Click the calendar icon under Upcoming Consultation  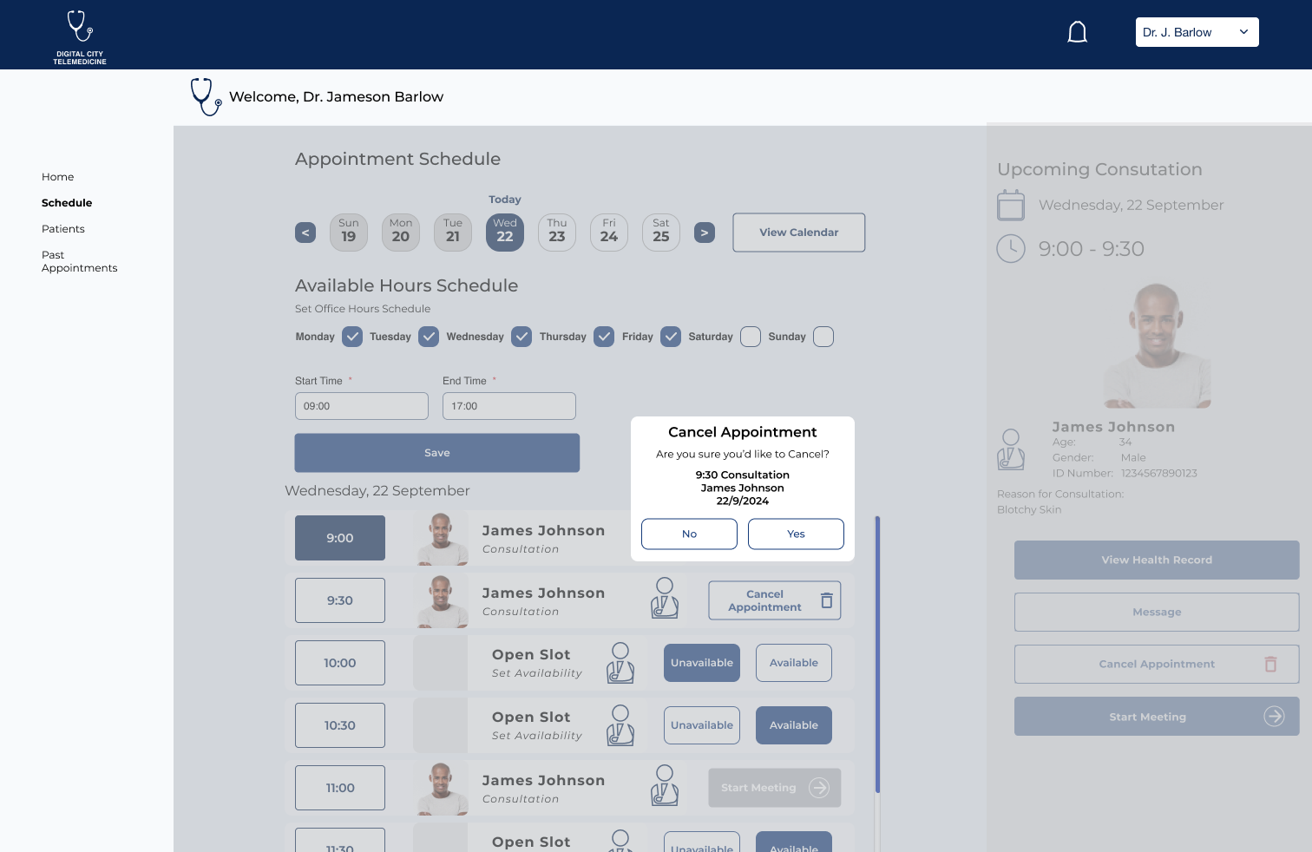[x=1011, y=206]
